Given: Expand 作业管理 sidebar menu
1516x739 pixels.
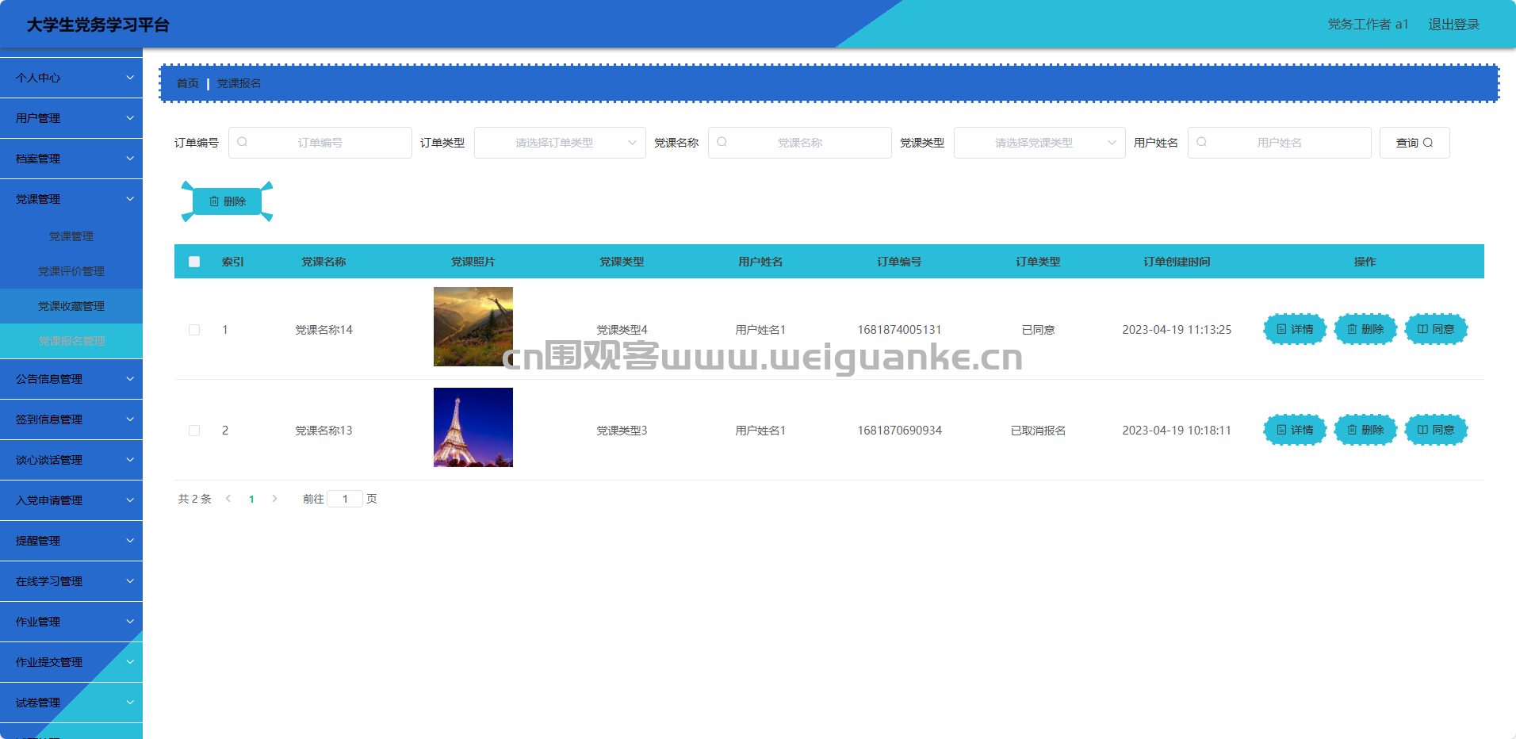Looking at the screenshot, I should click(x=71, y=622).
